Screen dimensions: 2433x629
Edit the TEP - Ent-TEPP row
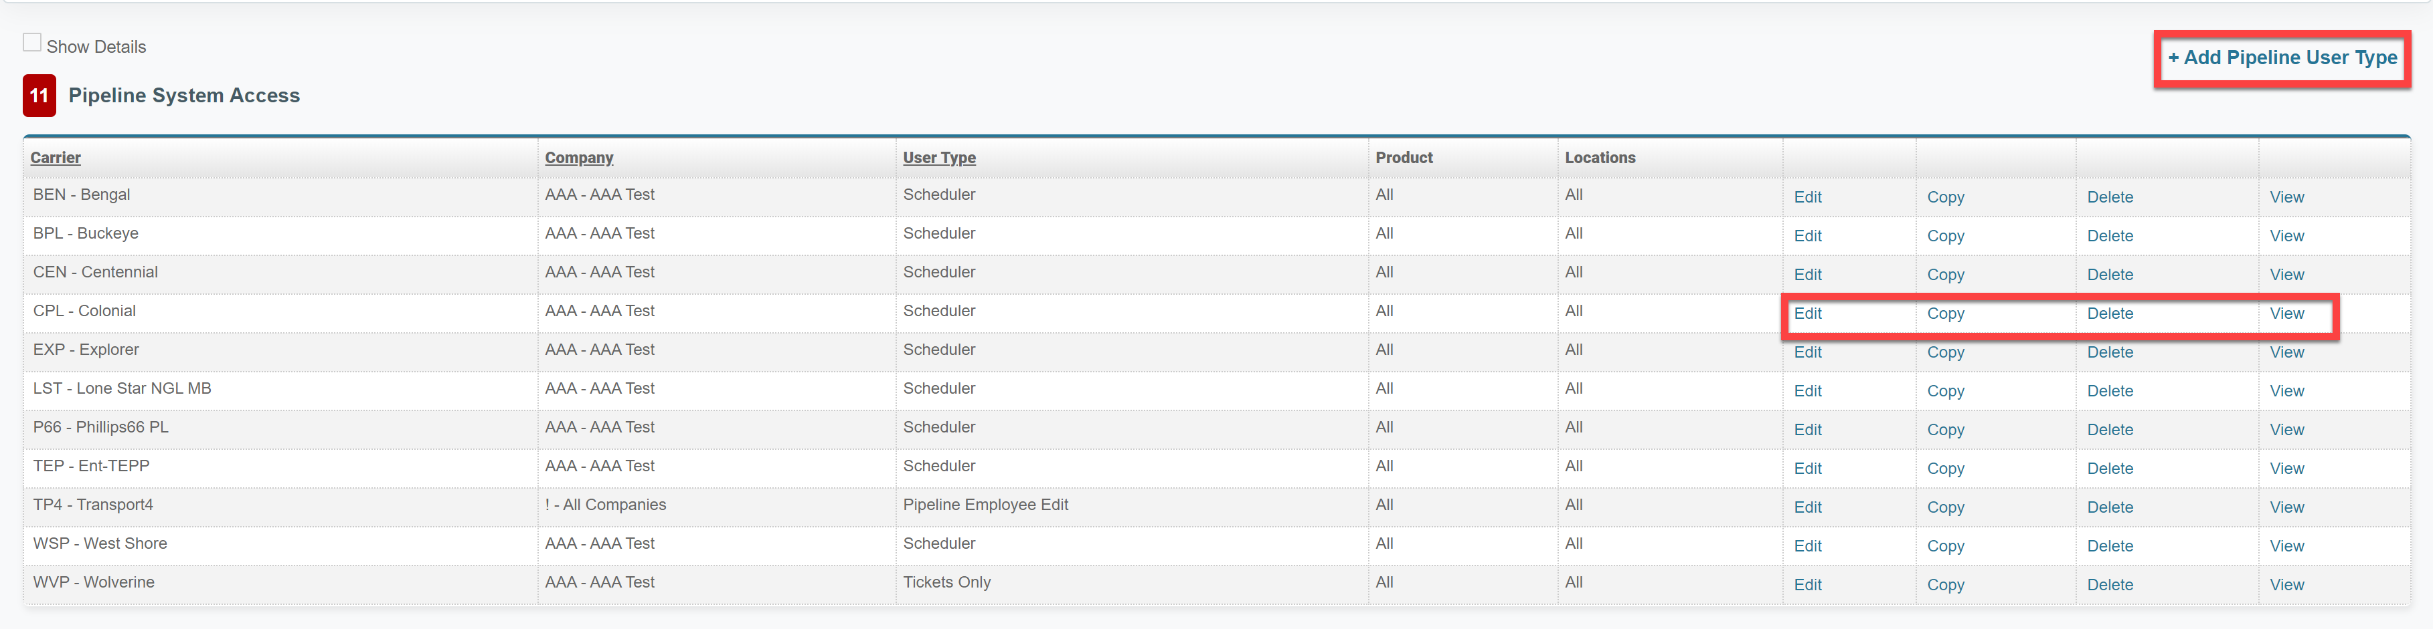[x=1807, y=469]
